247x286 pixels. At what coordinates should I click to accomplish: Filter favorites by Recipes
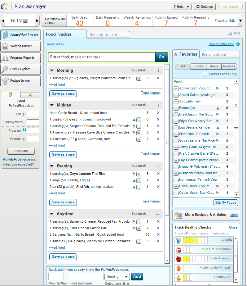pyautogui.click(x=229, y=66)
